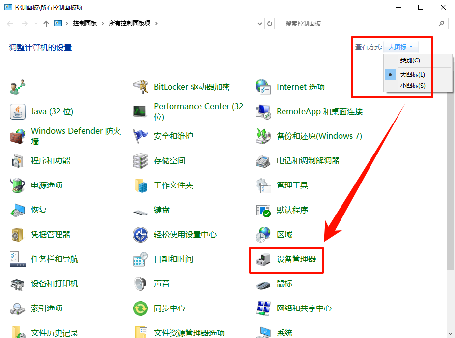The image size is (455, 338).
Task: Open the 电话和调制解调器 phone icon
Action: (x=263, y=161)
